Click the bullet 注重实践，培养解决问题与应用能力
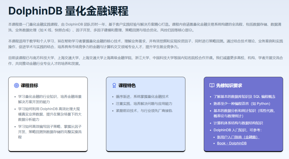289x159 pixels. click(x=144, y=104)
